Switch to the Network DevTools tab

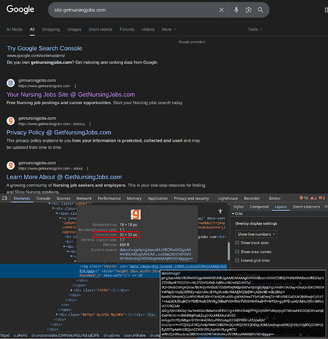(x=84, y=198)
